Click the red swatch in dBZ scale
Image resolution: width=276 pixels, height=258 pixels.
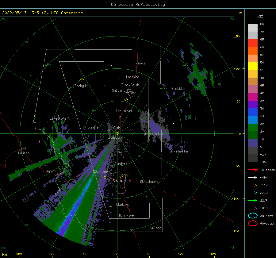point(253,43)
